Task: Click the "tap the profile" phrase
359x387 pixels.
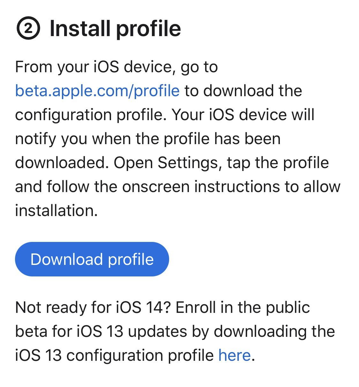Action: (278, 163)
